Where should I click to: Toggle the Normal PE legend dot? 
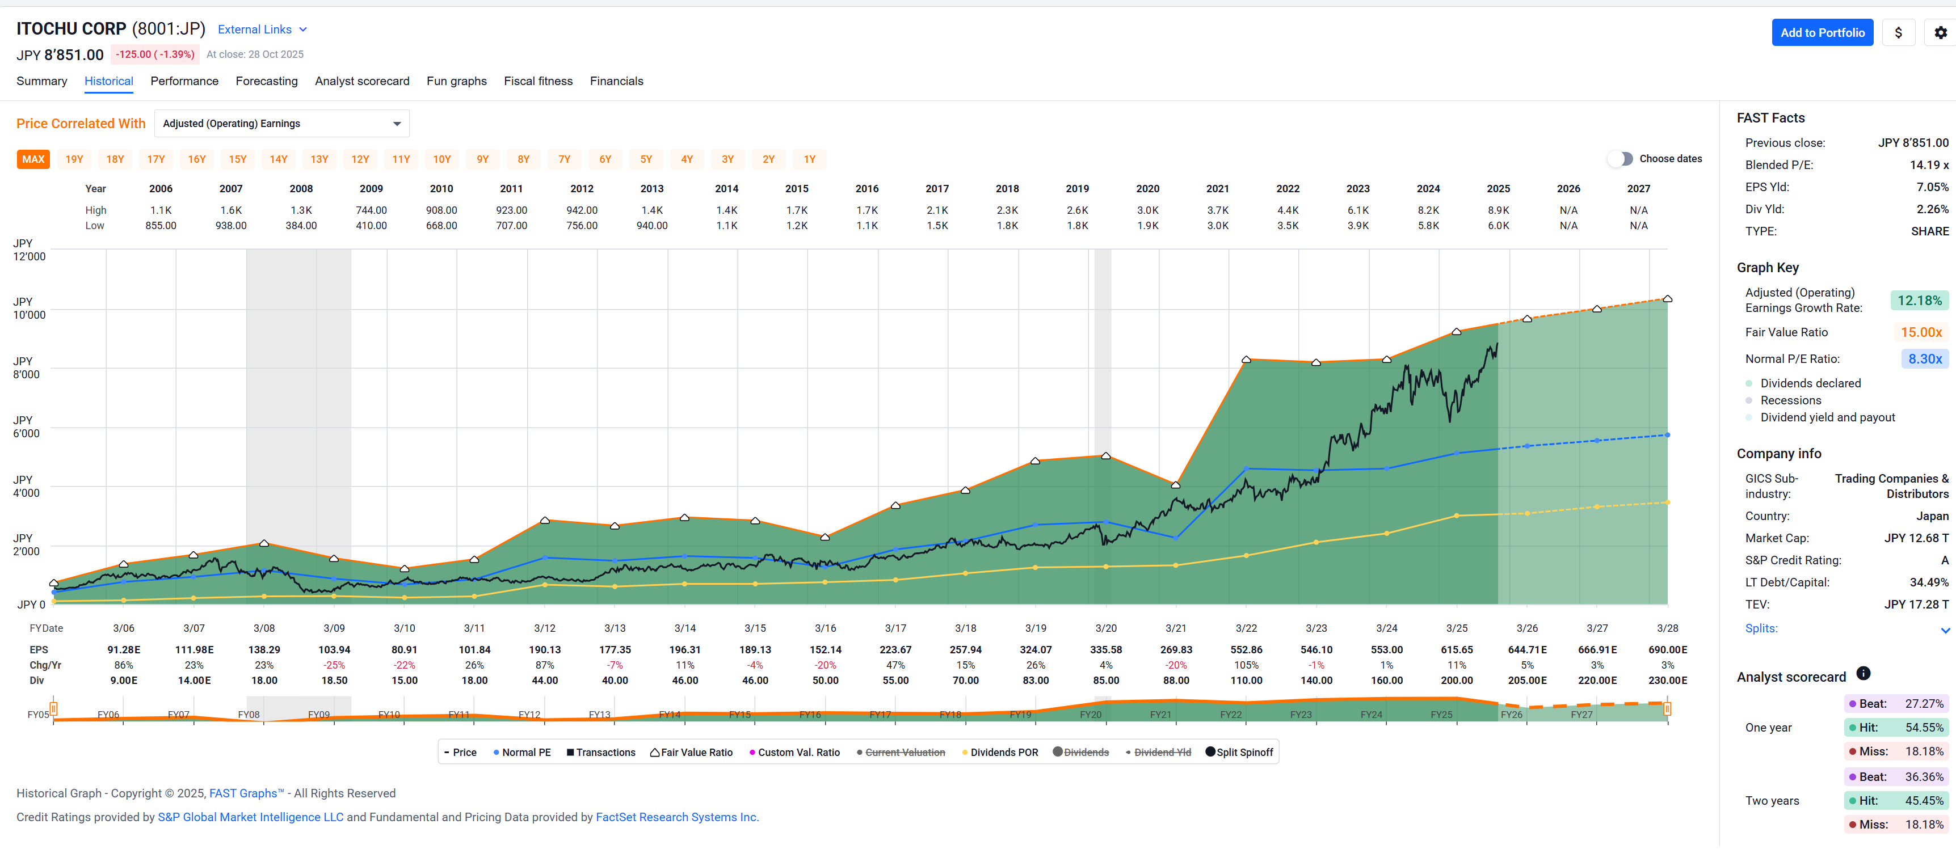click(x=496, y=752)
